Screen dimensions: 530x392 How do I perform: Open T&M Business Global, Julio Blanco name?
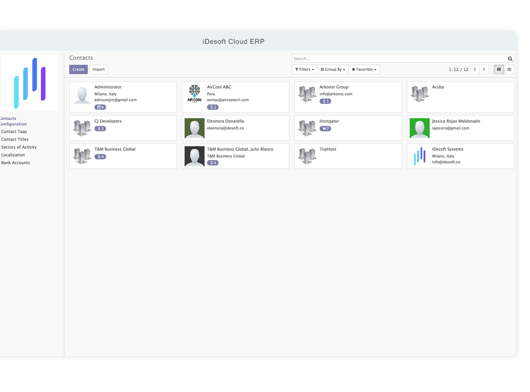pos(240,149)
